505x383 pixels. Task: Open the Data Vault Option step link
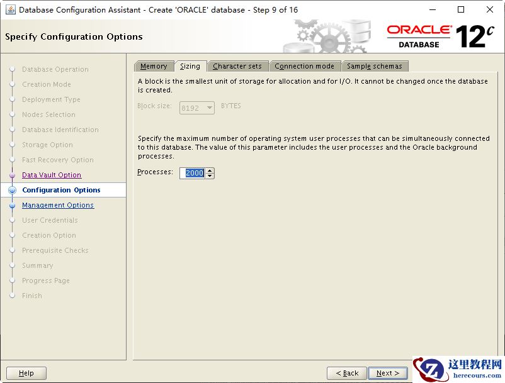point(52,175)
